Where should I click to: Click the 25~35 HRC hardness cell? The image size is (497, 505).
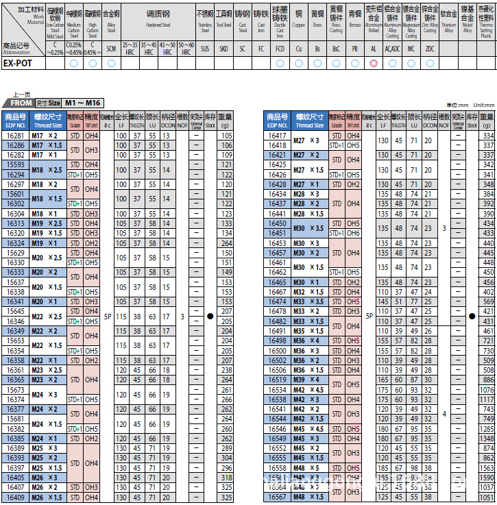130,49
